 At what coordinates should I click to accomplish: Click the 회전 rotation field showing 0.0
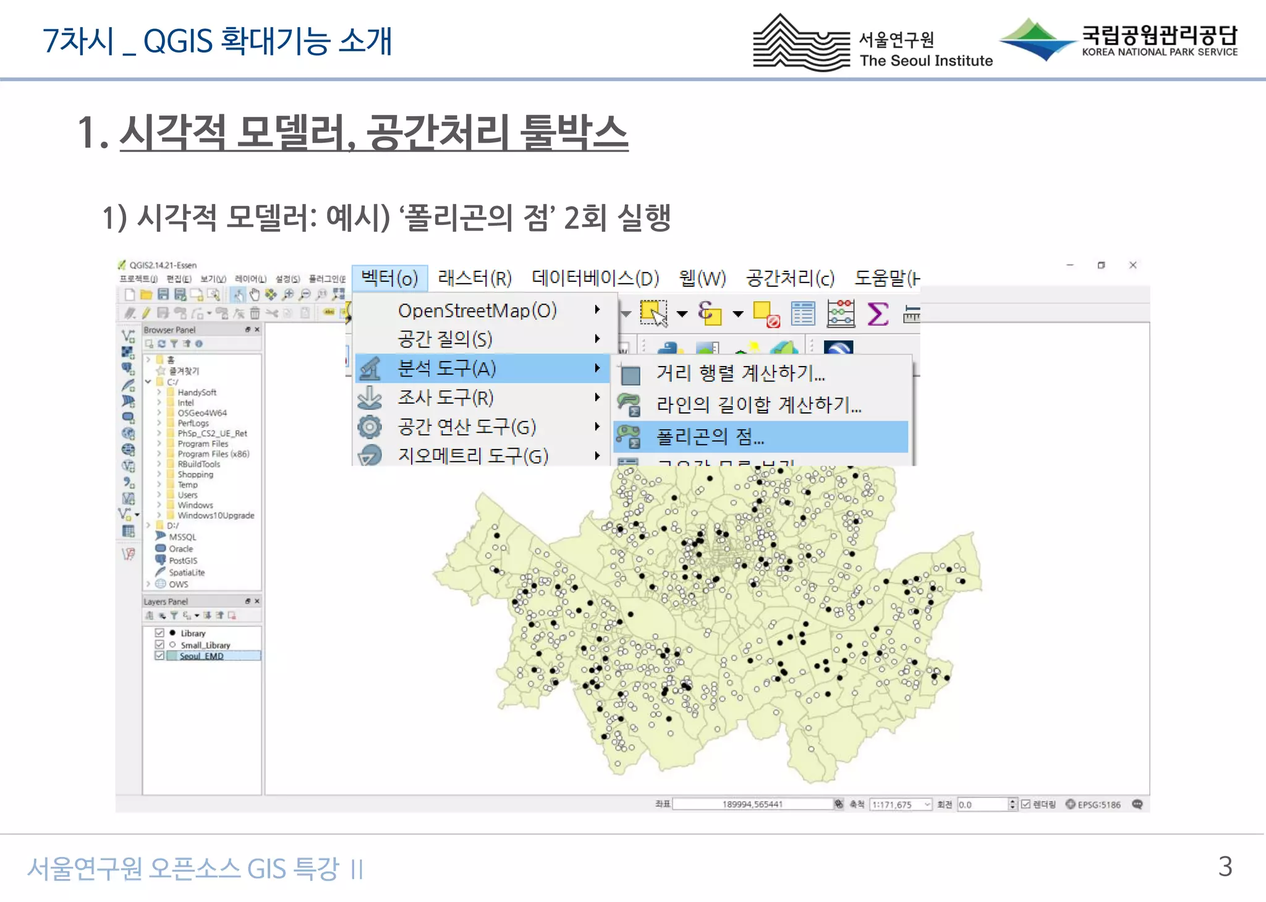click(x=982, y=804)
